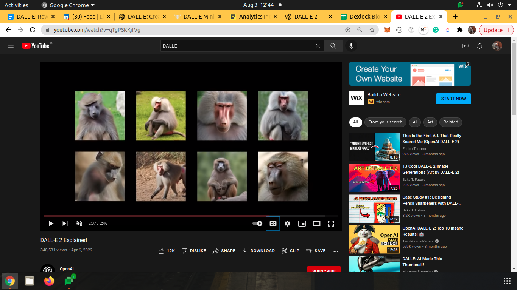Open the Files manager from the dock

30,281
